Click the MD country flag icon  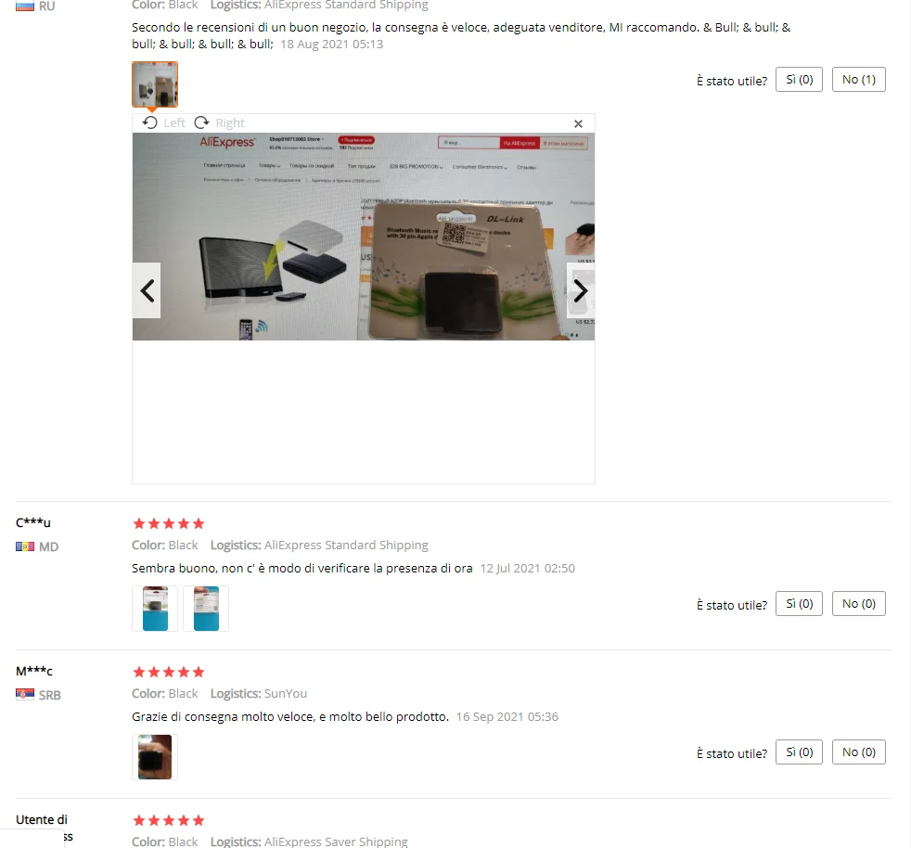coord(24,546)
